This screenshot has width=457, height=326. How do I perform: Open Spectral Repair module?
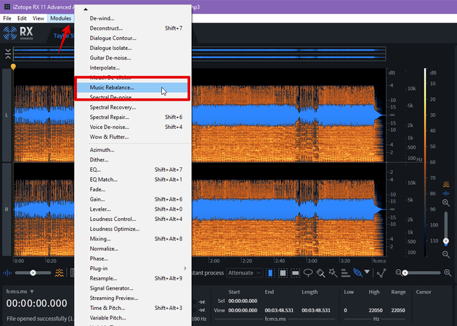pos(133,117)
